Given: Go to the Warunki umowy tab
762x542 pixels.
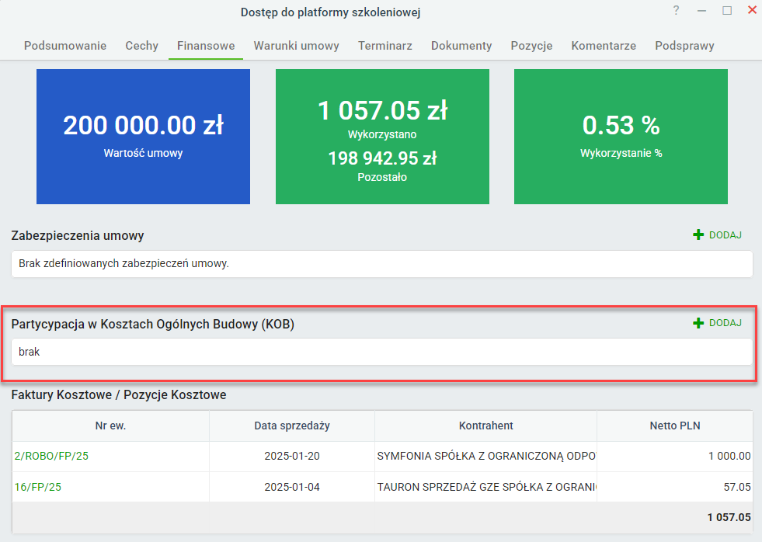Looking at the screenshot, I should point(297,46).
